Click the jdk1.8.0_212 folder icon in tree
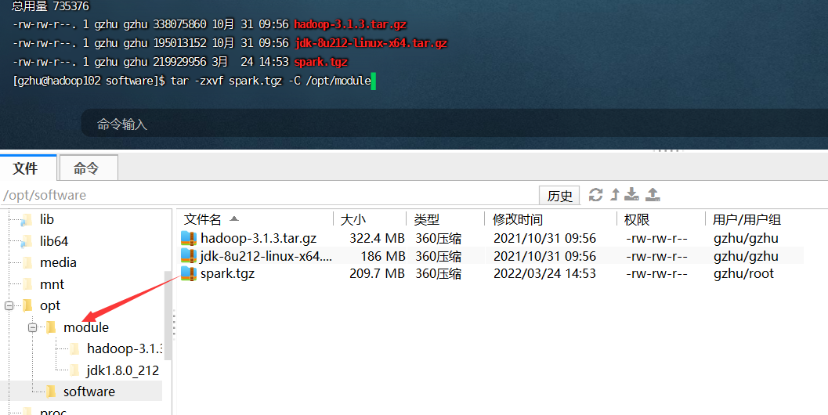The image size is (828, 415). [x=75, y=370]
